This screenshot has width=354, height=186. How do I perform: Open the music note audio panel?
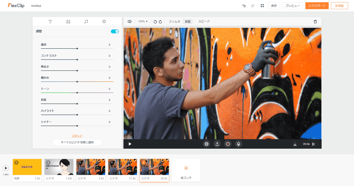(86, 21)
